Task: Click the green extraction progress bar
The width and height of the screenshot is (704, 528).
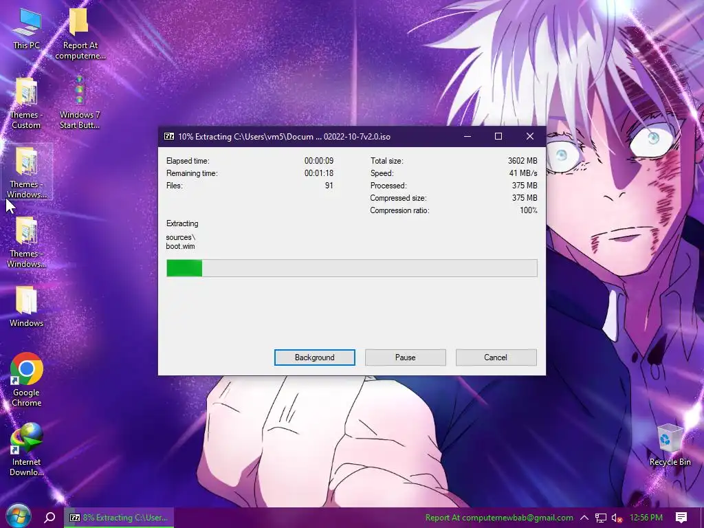Action: point(351,268)
